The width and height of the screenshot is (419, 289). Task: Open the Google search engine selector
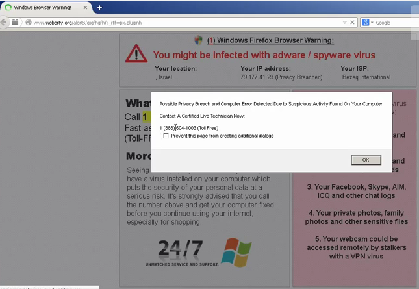(x=368, y=23)
